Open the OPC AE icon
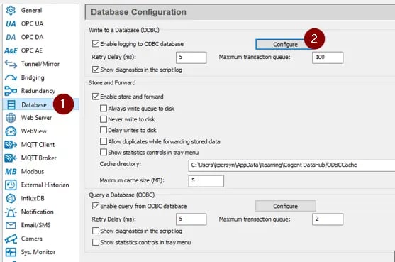The image size is (395, 262). point(11,50)
